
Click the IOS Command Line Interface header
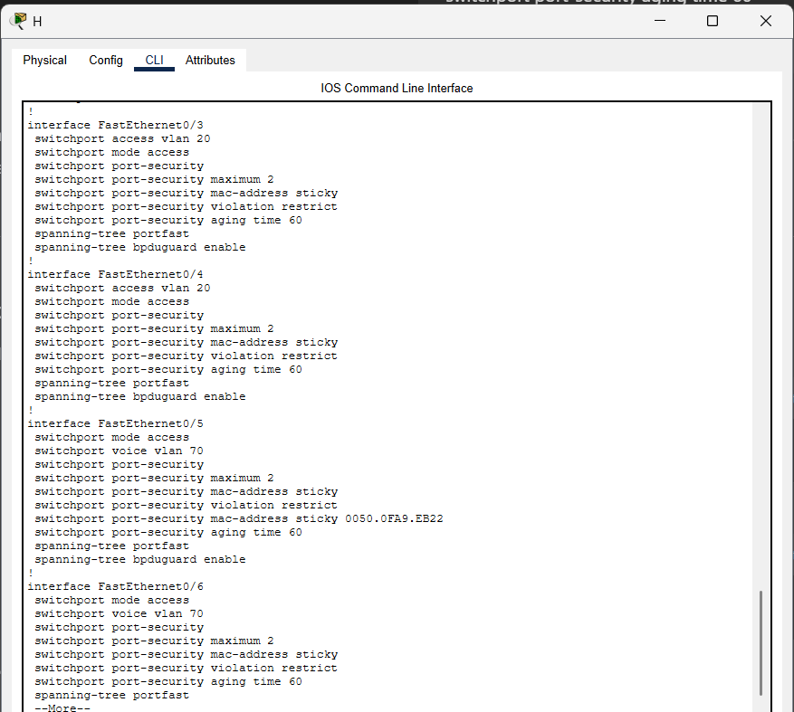[x=397, y=88]
